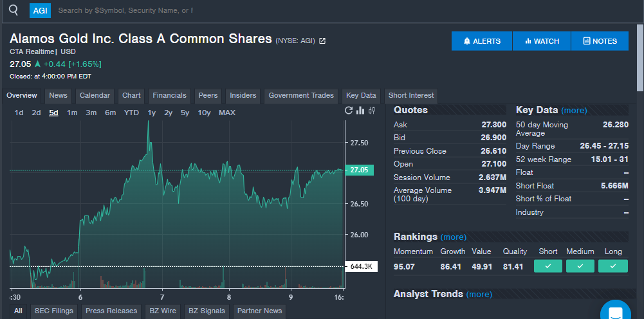The height and width of the screenshot is (319, 644).
Task: Click the Session Volume value 2.637M
Action: click(492, 178)
